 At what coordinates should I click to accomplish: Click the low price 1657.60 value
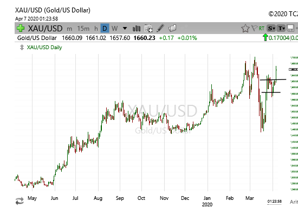click(120, 38)
